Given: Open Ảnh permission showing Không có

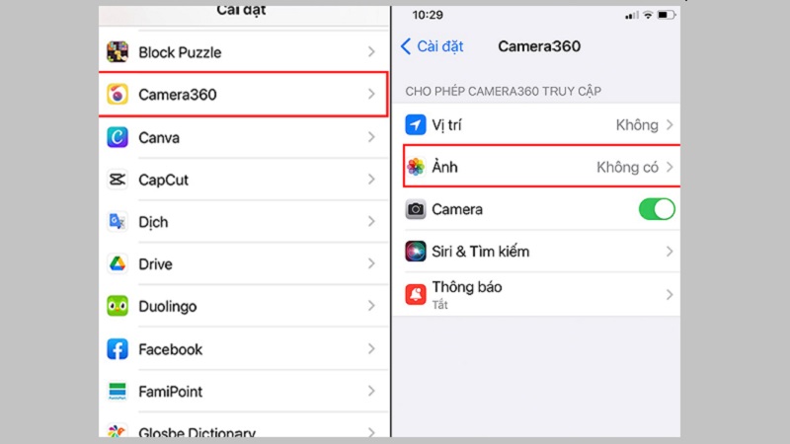Looking at the screenshot, I should click(x=627, y=168).
